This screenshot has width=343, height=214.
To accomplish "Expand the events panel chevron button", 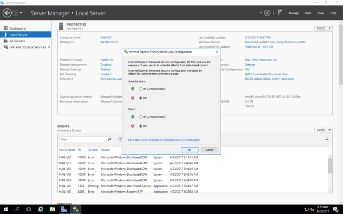I will pyautogui.click(x=327, y=139).
